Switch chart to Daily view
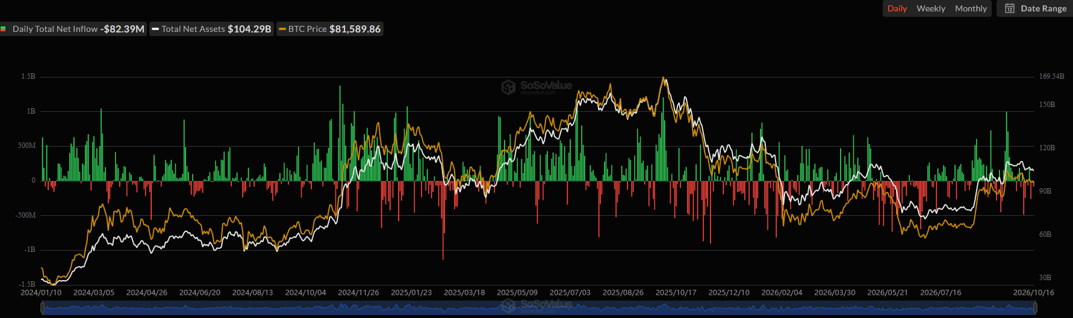The image size is (1073, 318). pos(897,8)
